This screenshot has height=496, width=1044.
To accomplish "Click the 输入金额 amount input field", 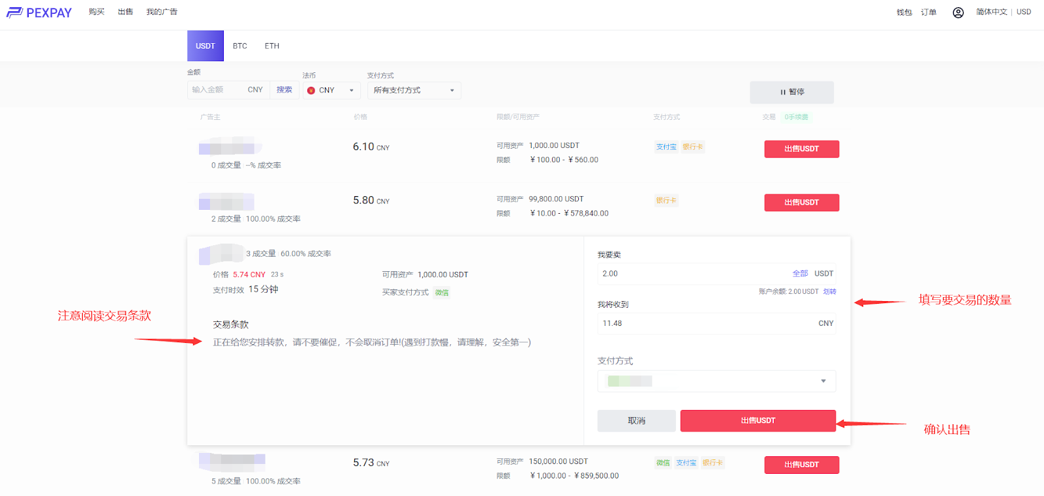I will pos(217,90).
